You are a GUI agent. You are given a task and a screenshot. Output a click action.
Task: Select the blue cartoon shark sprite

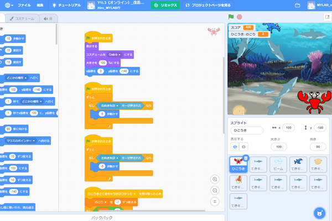pos(298,165)
